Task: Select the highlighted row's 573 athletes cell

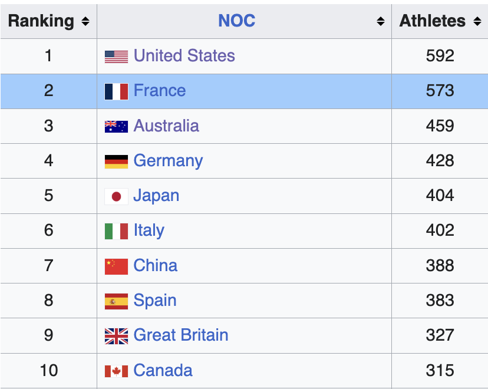Action: 440,91
